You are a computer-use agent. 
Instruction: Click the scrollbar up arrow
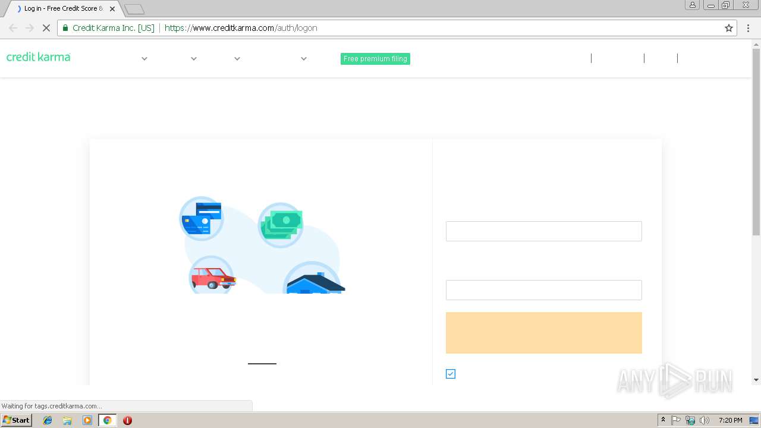756,43
